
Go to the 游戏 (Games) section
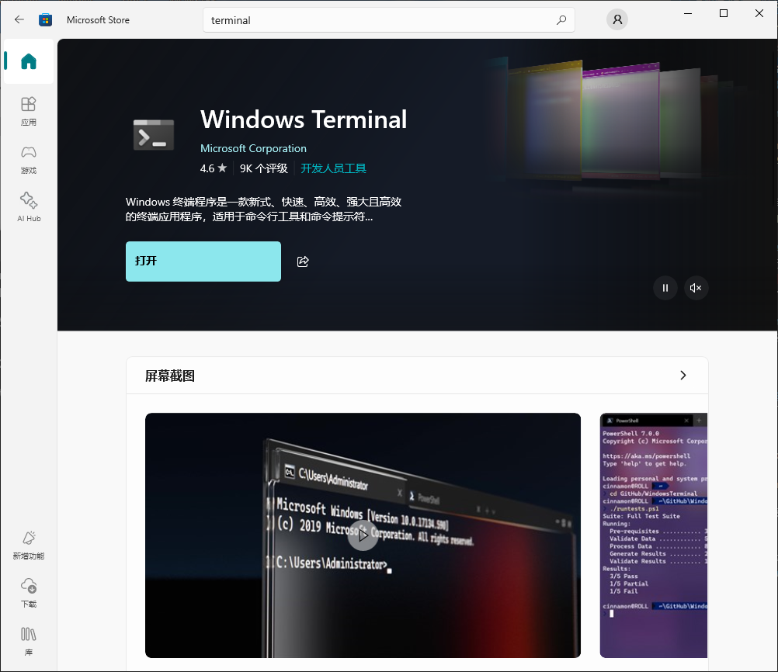[29, 159]
